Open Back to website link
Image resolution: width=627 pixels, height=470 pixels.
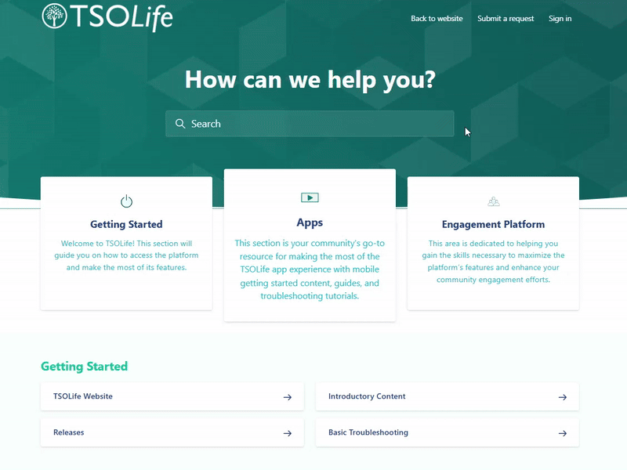pos(437,18)
